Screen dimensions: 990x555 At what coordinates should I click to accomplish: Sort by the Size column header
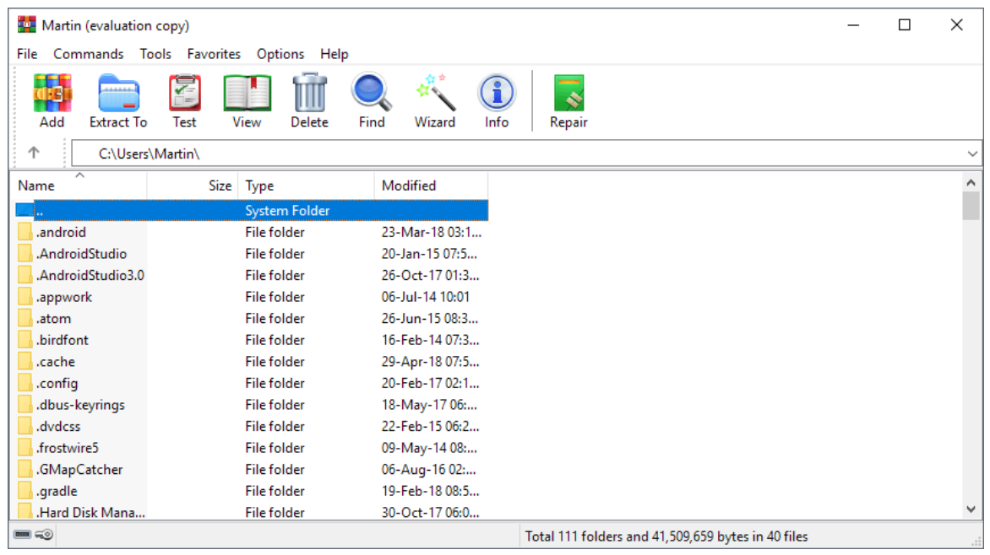(193, 186)
